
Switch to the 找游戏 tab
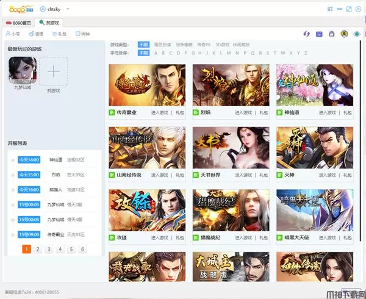click(x=49, y=23)
